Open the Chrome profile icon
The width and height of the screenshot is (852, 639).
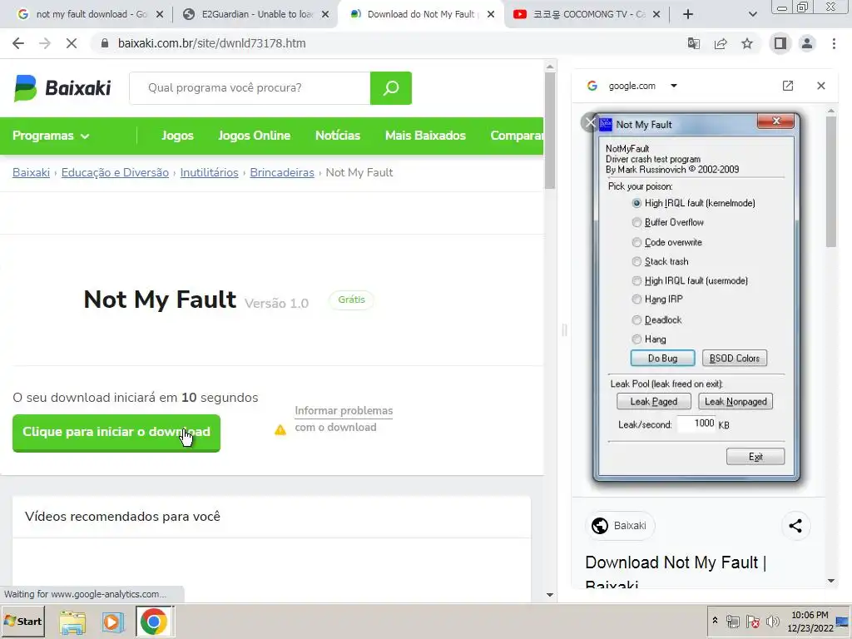pos(807,43)
